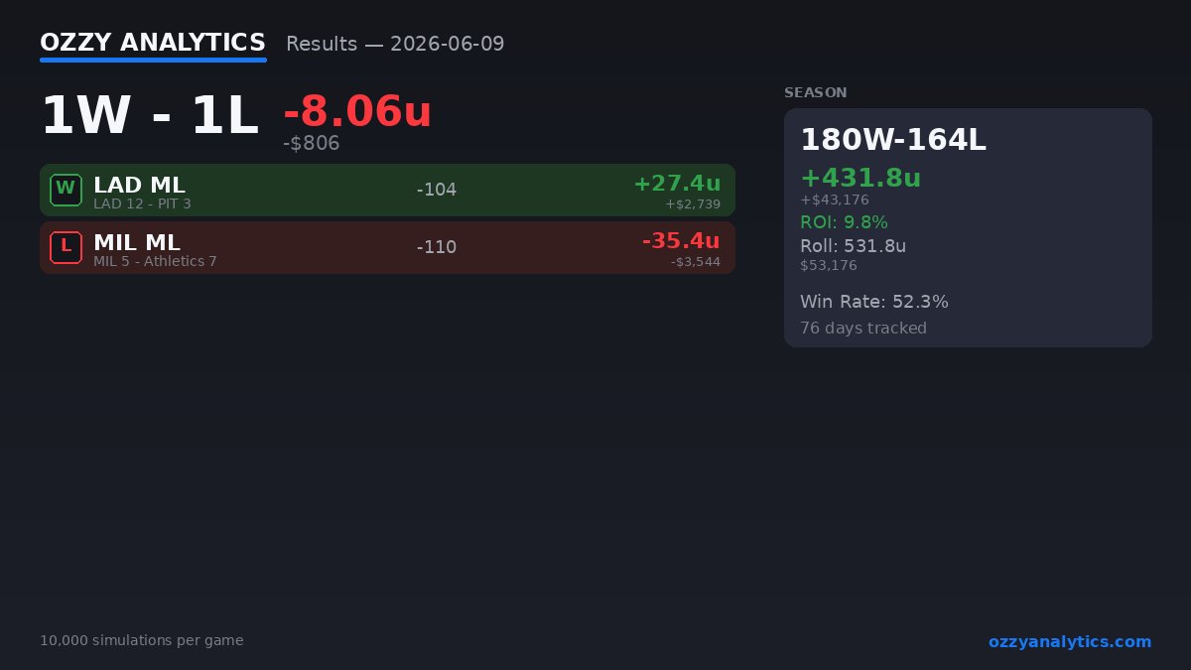Open the ozzyanalytics.com link

pos(1070,641)
